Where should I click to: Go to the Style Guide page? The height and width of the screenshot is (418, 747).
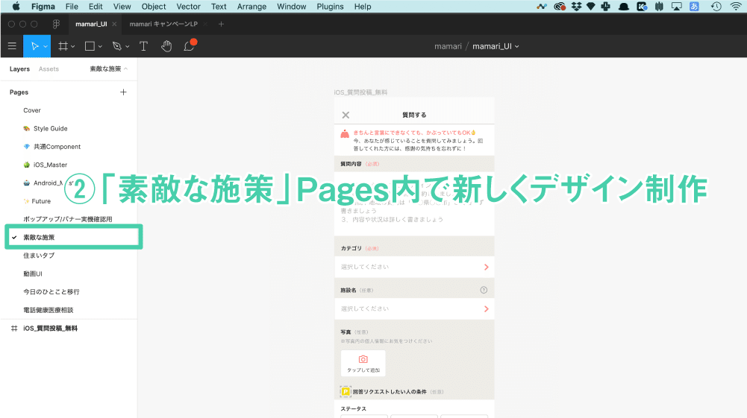(x=50, y=128)
